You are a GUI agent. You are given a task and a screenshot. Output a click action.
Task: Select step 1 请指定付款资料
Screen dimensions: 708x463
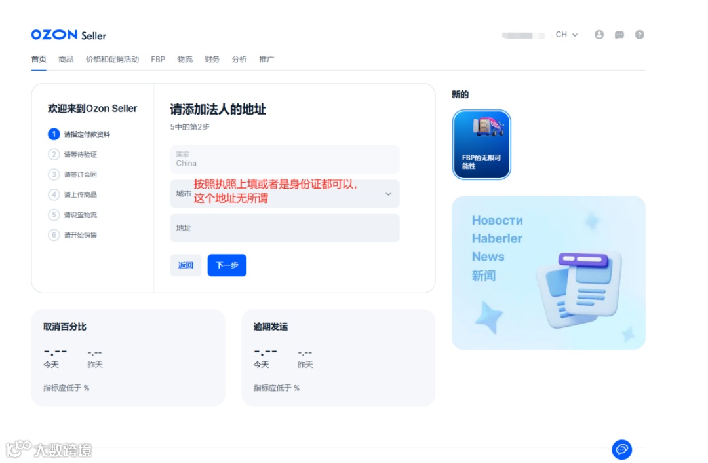click(x=79, y=134)
